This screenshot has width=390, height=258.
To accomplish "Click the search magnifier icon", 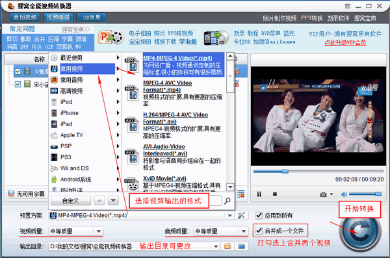I will click(227, 201).
